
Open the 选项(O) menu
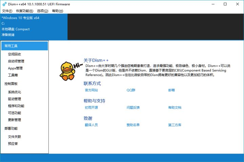(x=42, y=11)
